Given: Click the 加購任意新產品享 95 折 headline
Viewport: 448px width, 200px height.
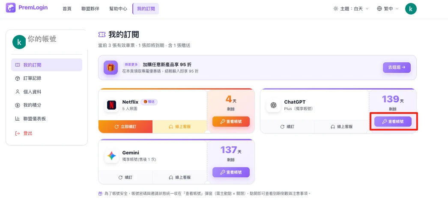Looking at the screenshot, I should click(167, 64).
